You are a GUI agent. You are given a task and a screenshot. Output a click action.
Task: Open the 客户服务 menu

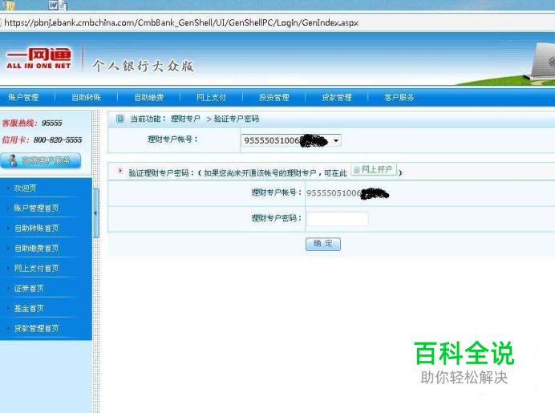coord(399,97)
